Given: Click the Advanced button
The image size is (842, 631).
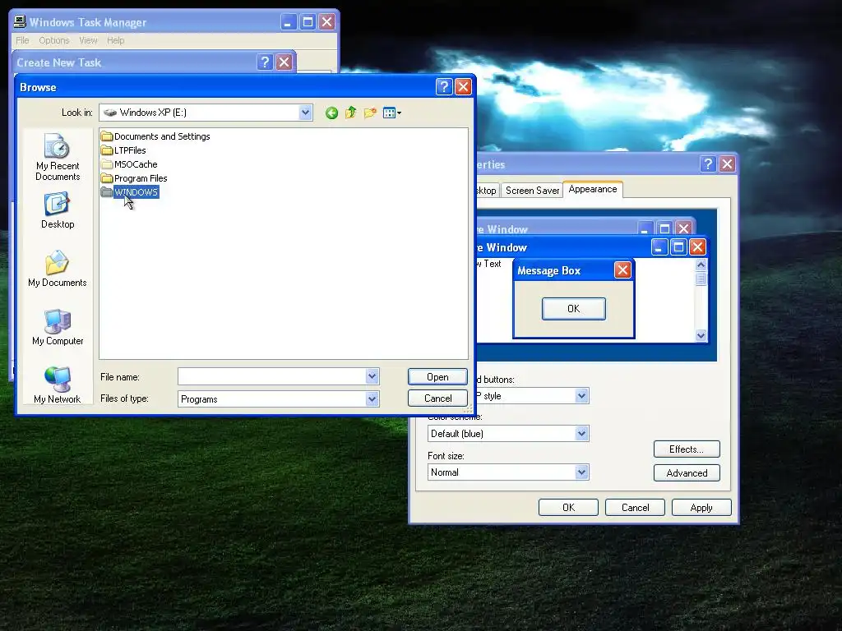Looking at the screenshot, I should (687, 472).
